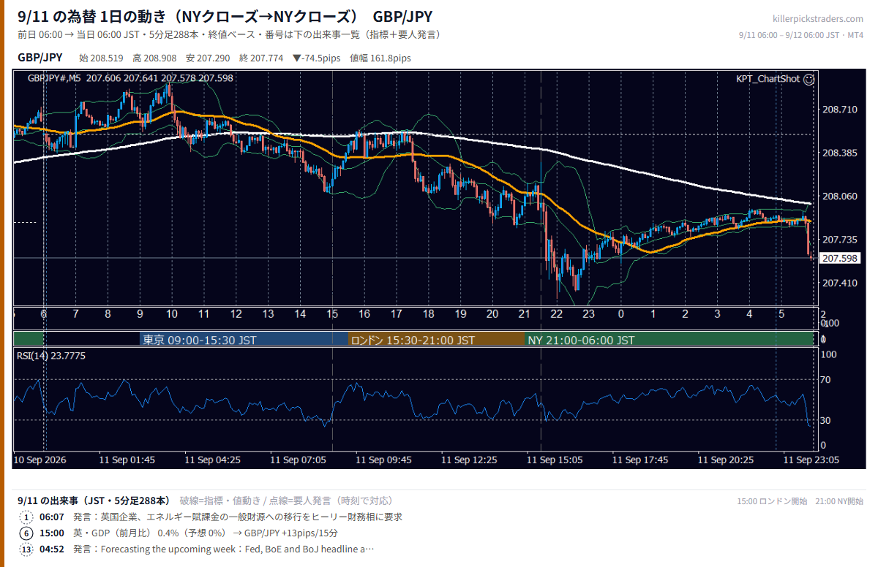This screenshot has height=567, width=878.
Task: Click the 11 Sep 09:45 date label
Action: (383, 460)
